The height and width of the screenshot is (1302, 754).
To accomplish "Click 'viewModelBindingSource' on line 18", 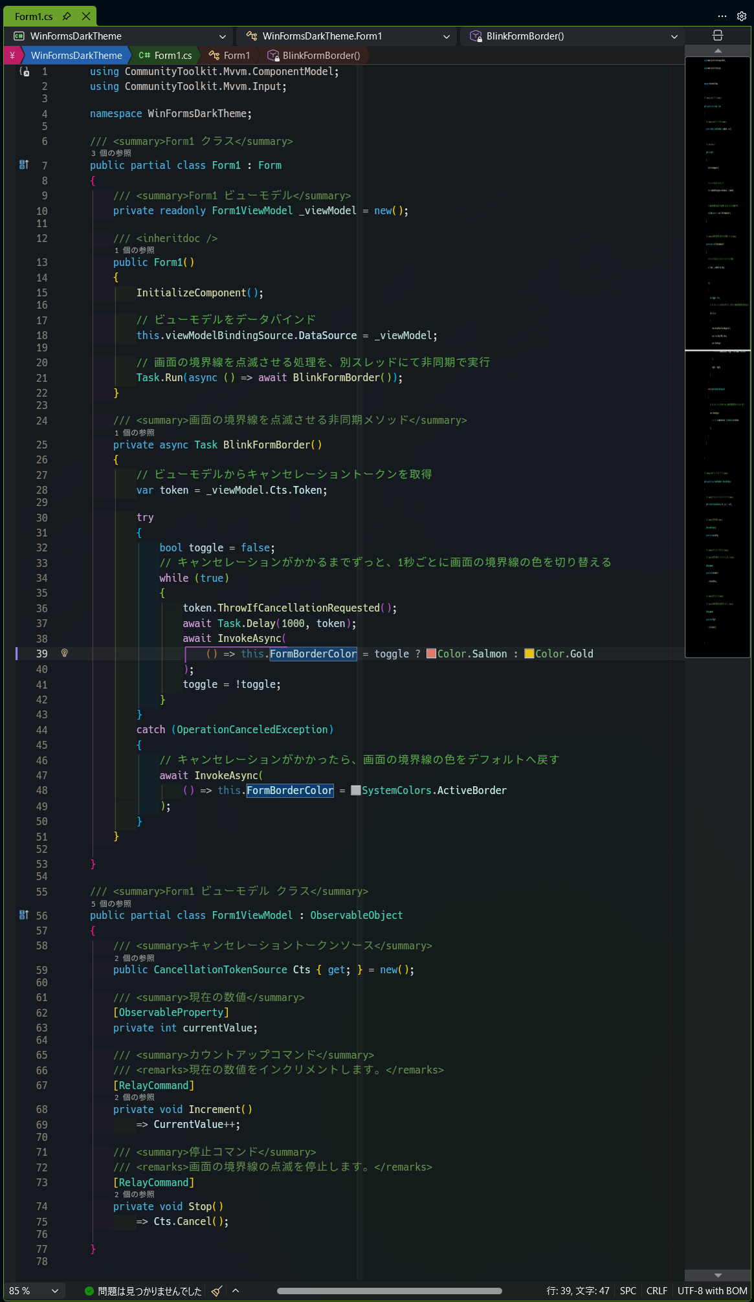I will pos(229,335).
